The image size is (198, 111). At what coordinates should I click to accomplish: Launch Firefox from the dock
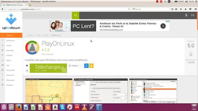click(19, 107)
